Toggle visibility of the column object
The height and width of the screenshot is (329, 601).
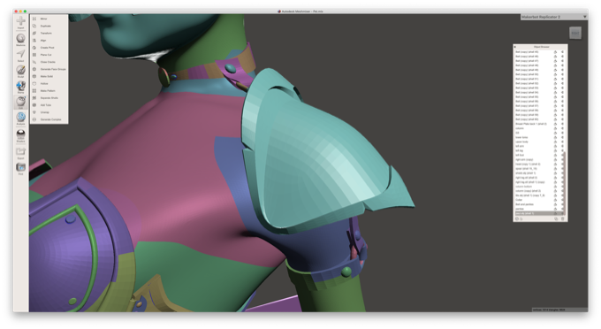[x=562, y=128]
